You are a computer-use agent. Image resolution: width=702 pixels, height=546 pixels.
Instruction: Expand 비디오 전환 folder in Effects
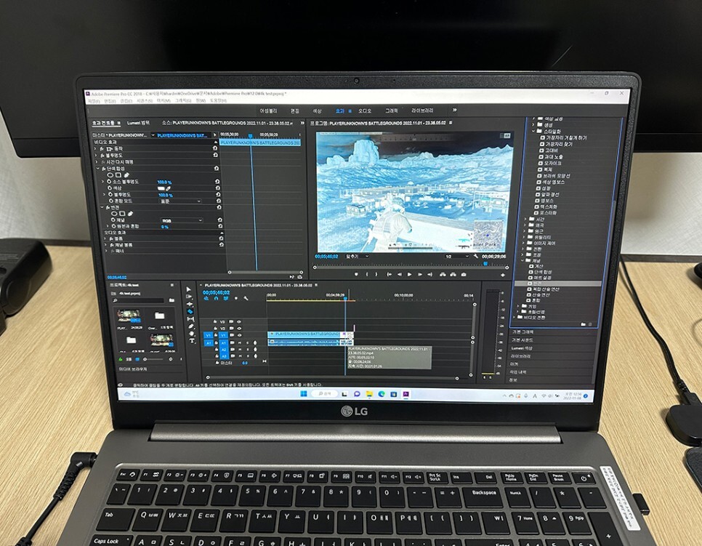pos(515,317)
